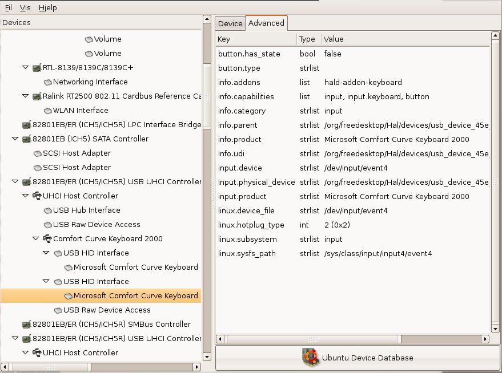Click the RTL-8139 network card icon
502x373 pixels.
coord(37,68)
